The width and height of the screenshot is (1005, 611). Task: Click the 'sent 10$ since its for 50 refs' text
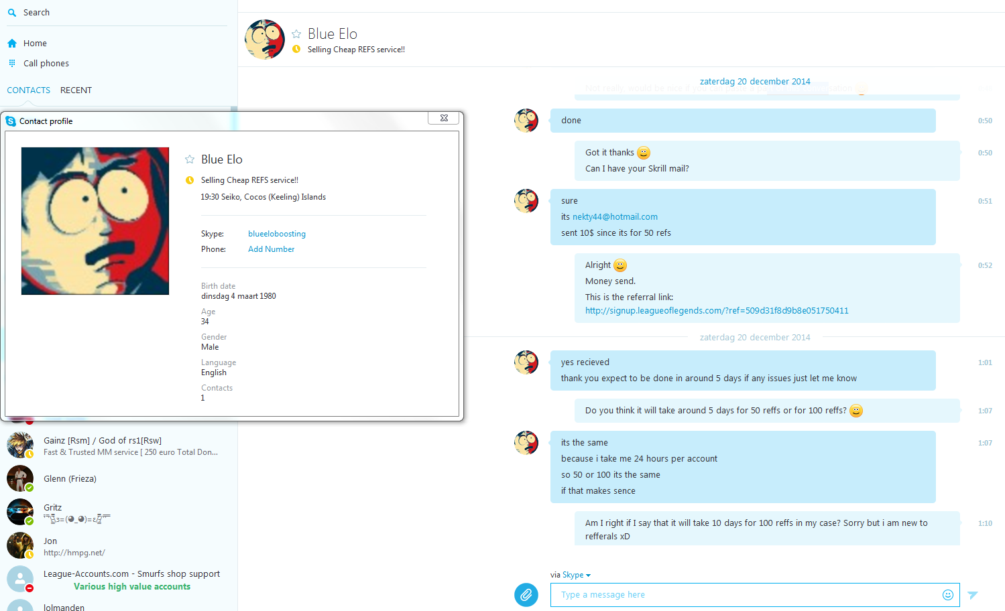[616, 233]
